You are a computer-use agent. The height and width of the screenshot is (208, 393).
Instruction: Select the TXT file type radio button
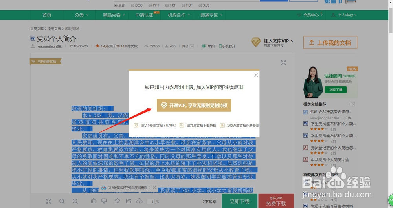tap(167, 5)
